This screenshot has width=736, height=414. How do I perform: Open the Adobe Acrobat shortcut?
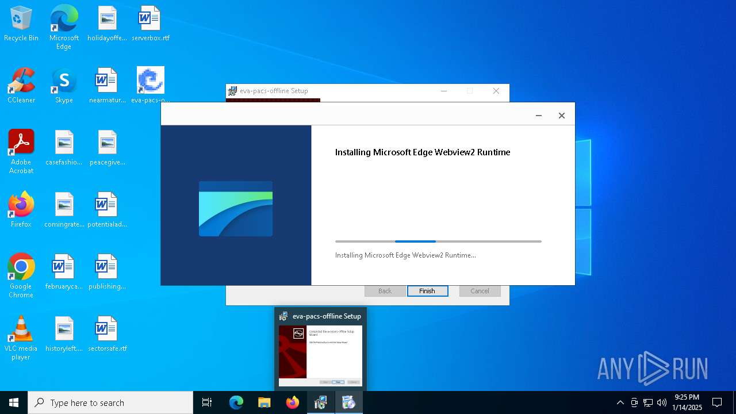[x=21, y=152]
